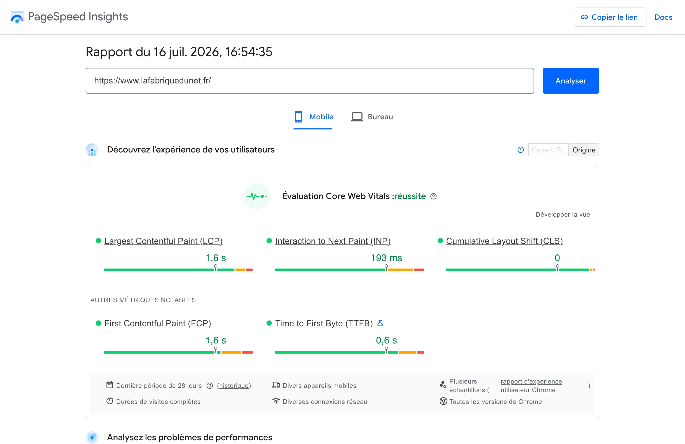685x444 pixels.
Task: Switch to the Mobile tab
Action: (x=313, y=117)
